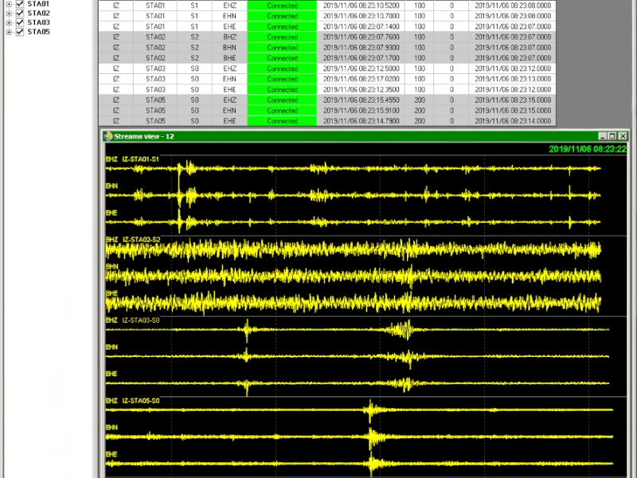Image resolution: width=637 pixels, height=478 pixels.
Task: Expand the STA03 tree node
Action: [x=7, y=22]
